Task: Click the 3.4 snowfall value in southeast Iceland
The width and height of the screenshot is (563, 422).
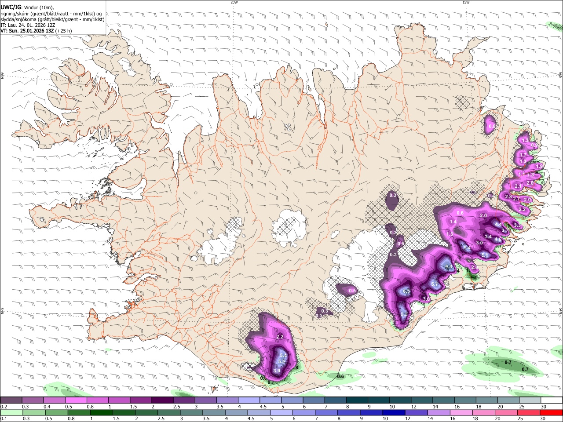Action: pyautogui.click(x=488, y=237)
